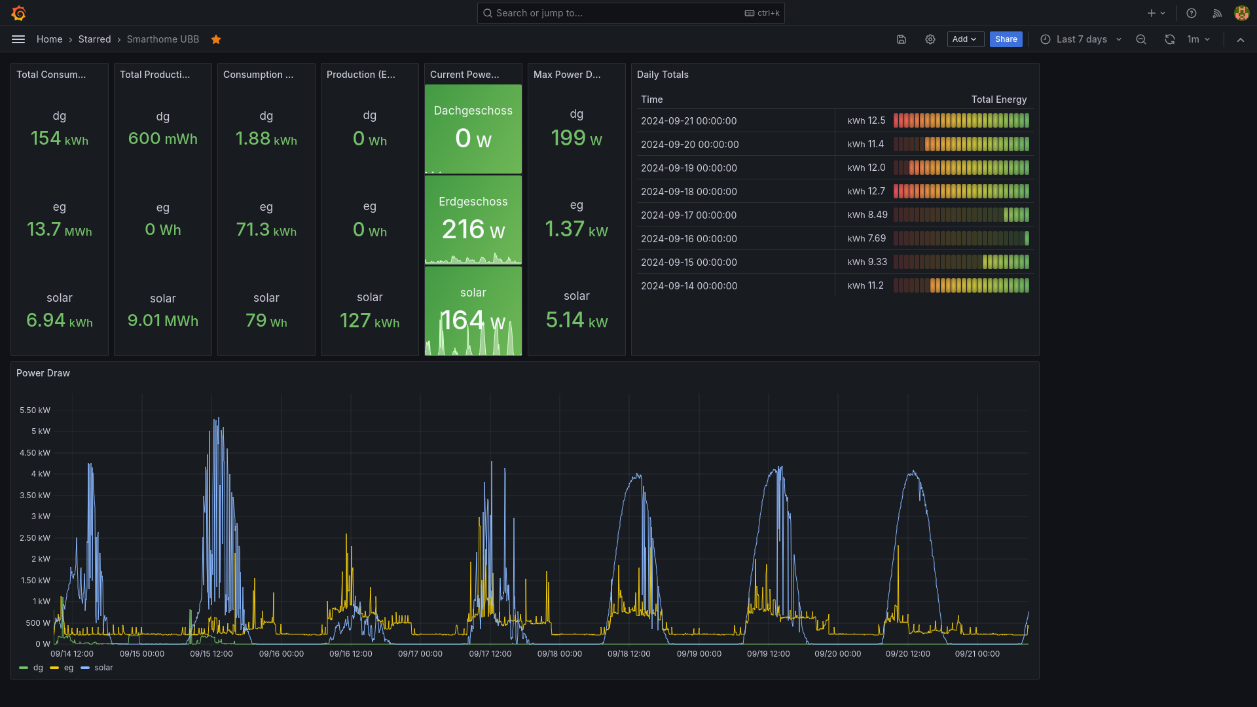Open the hamburger navigation menu
This screenshot has width=1257, height=707.
(x=18, y=39)
